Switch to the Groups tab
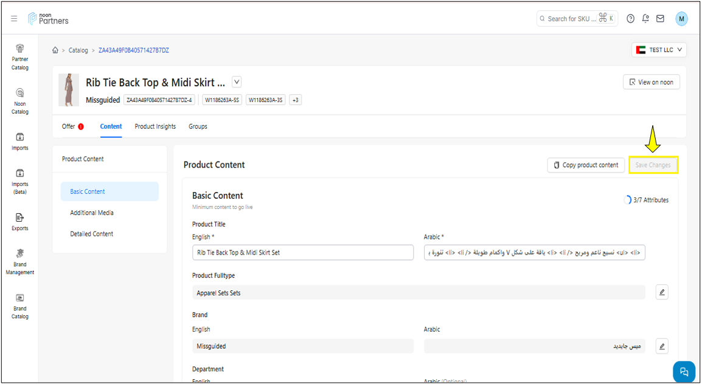The height and width of the screenshot is (384, 702). pyautogui.click(x=198, y=126)
